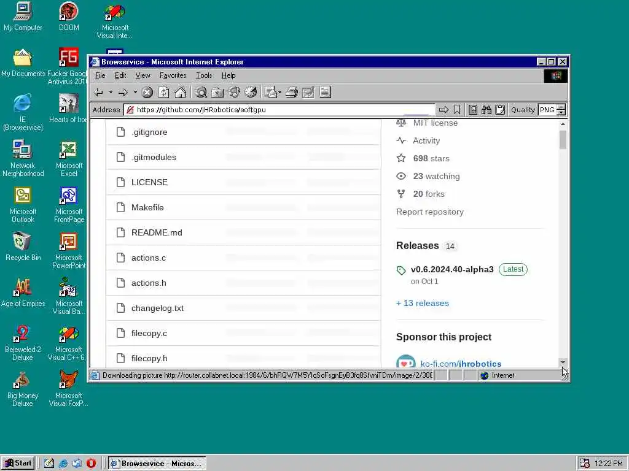Click the Activity link
Image resolution: width=629 pixels, height=471 pixels.
coord(426,140)
